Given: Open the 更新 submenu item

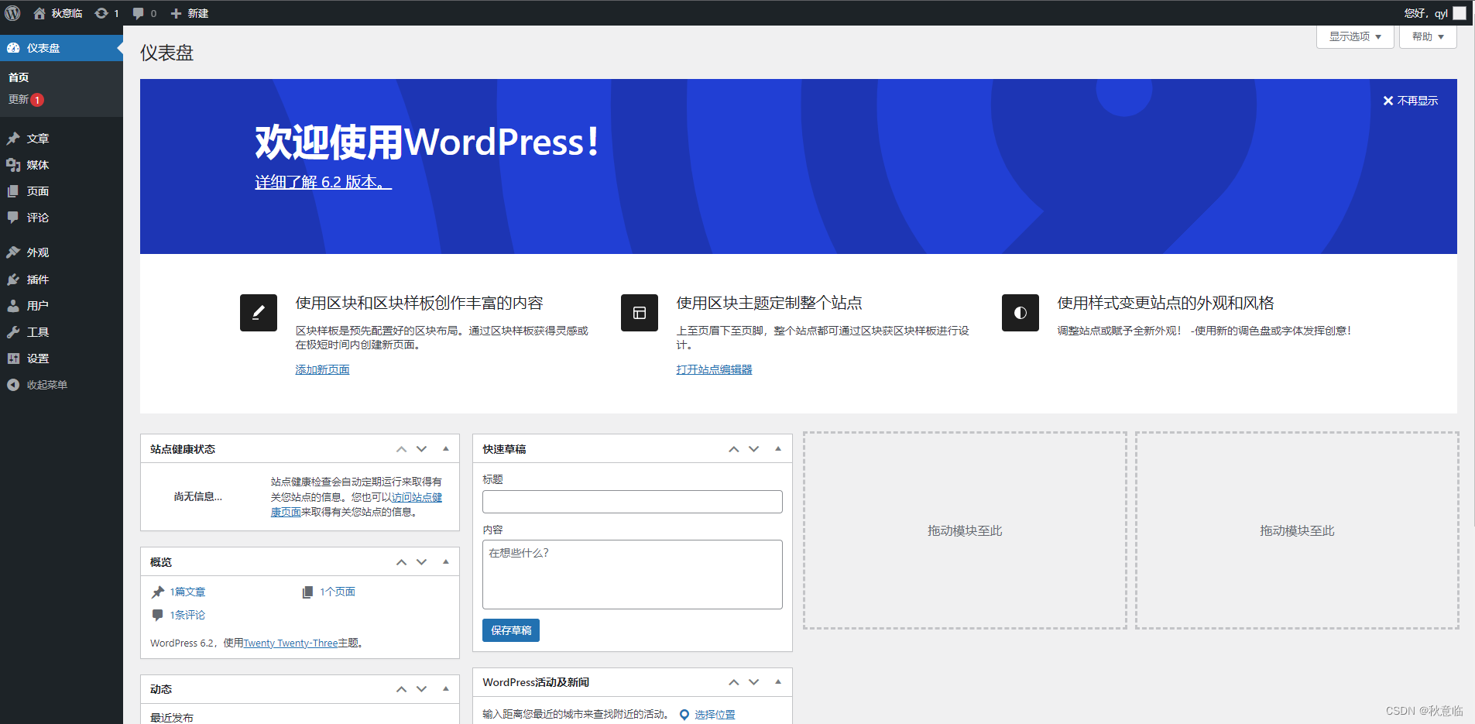Looking at the screenshot, I should click(20, 99).
